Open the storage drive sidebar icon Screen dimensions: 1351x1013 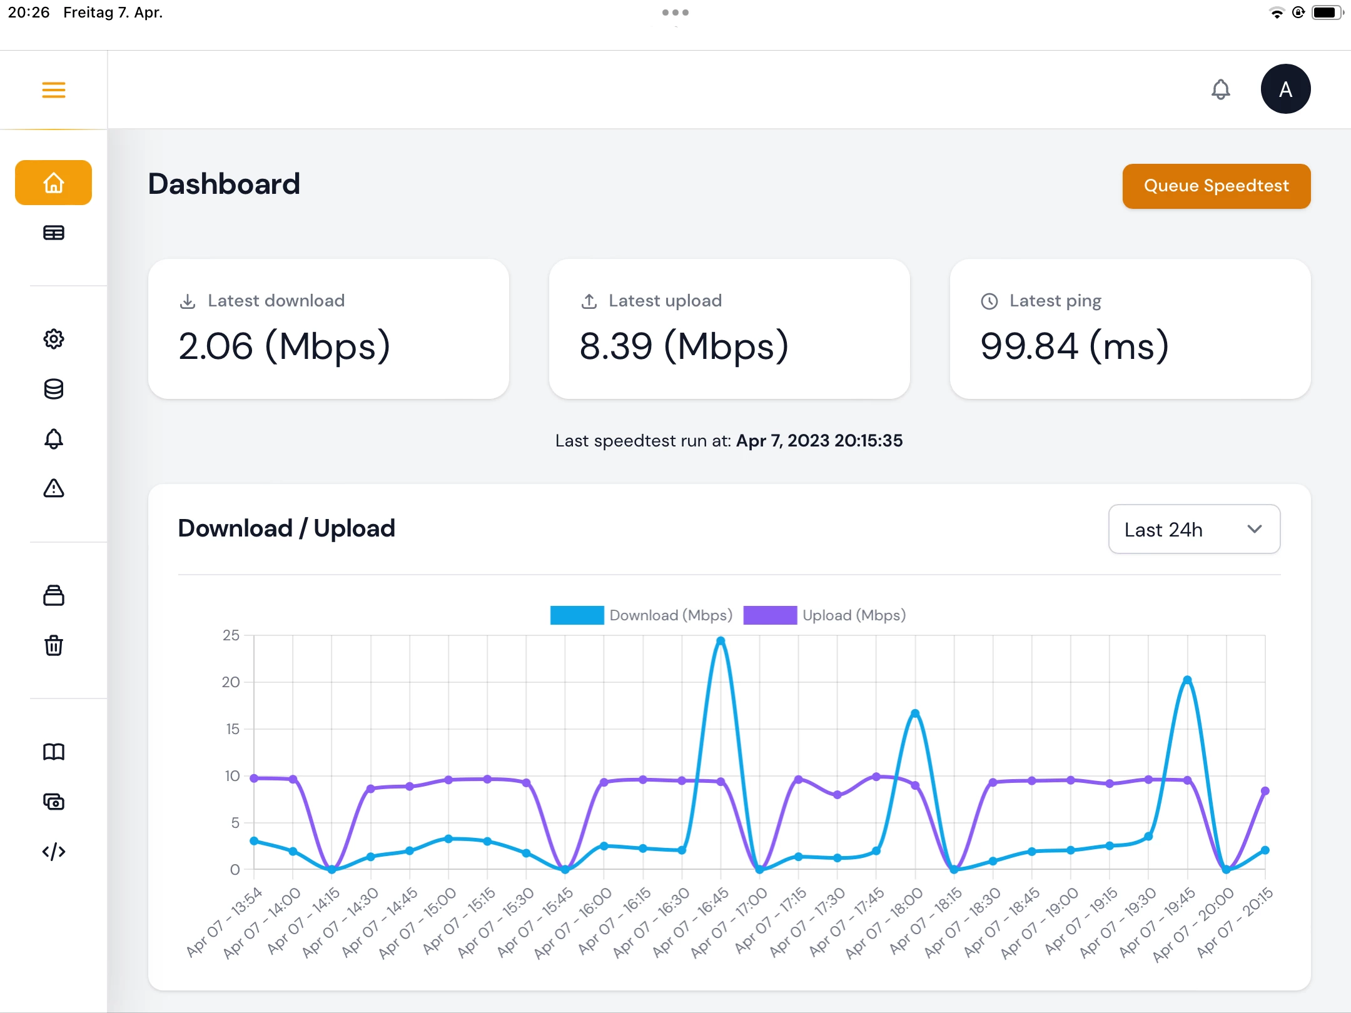[x=54, y=595]
